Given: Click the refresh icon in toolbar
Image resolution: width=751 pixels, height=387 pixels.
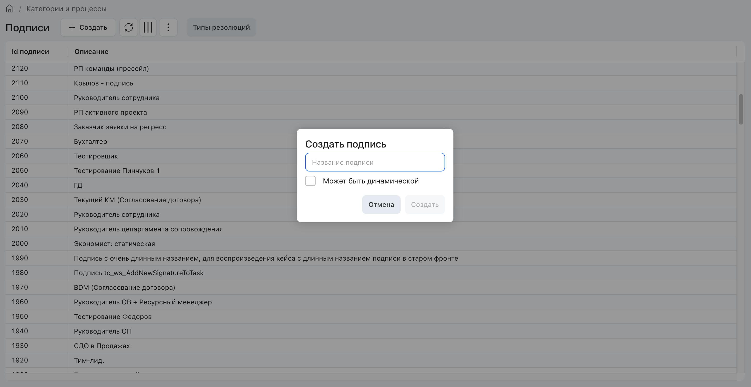Looking at the screenshot, I should [x=129, y=27].
